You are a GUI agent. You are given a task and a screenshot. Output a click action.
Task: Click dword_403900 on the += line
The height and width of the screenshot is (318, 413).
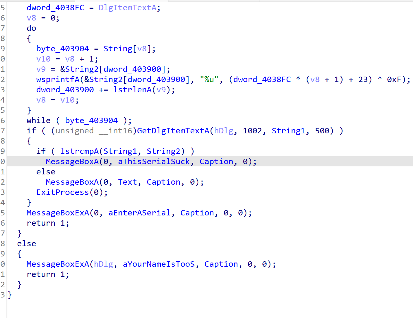click(x=65, y=90)
